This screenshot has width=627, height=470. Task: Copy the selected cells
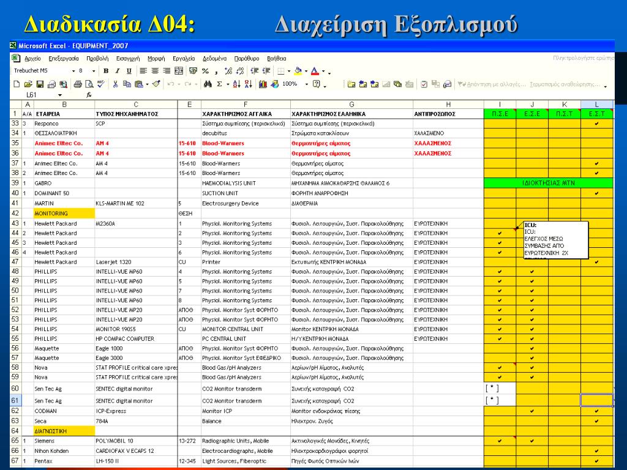tap(127, 84)
